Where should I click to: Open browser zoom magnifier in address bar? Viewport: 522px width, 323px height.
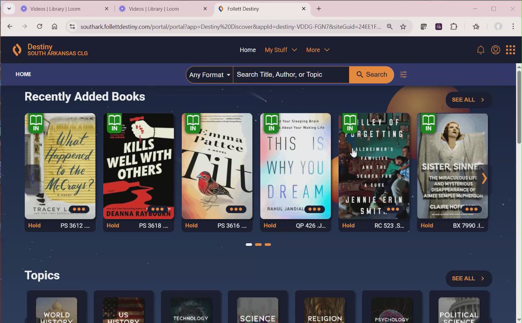(390, 26)
